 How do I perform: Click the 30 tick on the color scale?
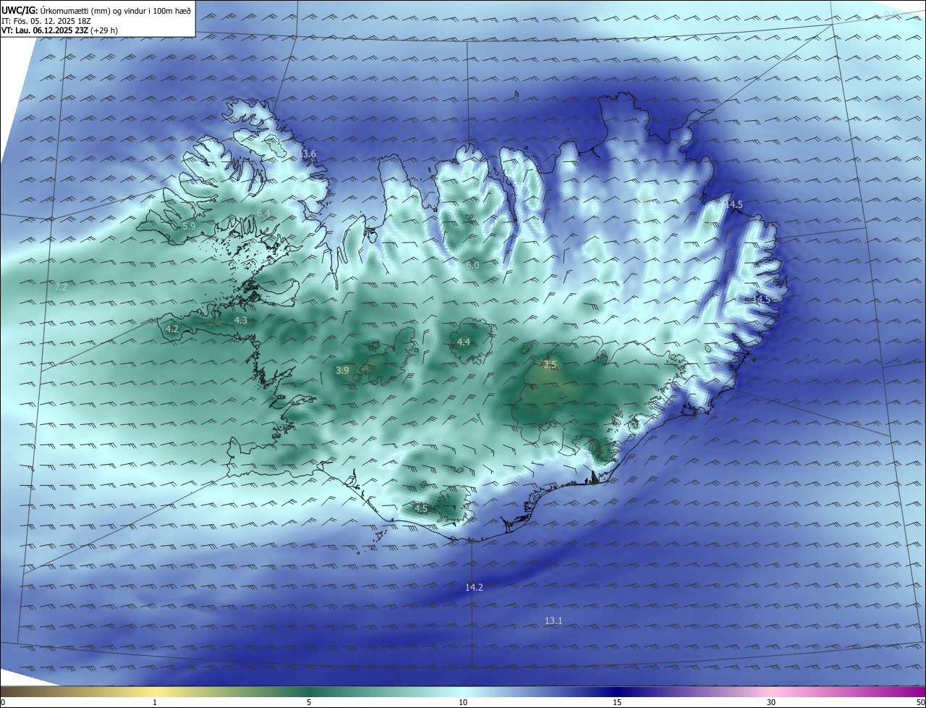coord(771,703)
